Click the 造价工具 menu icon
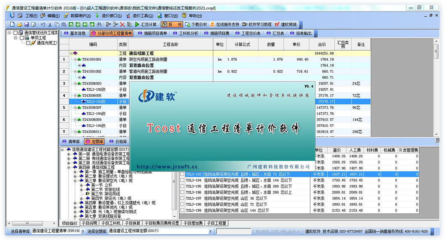Screen dimensions: 445x241 point(128,15)
